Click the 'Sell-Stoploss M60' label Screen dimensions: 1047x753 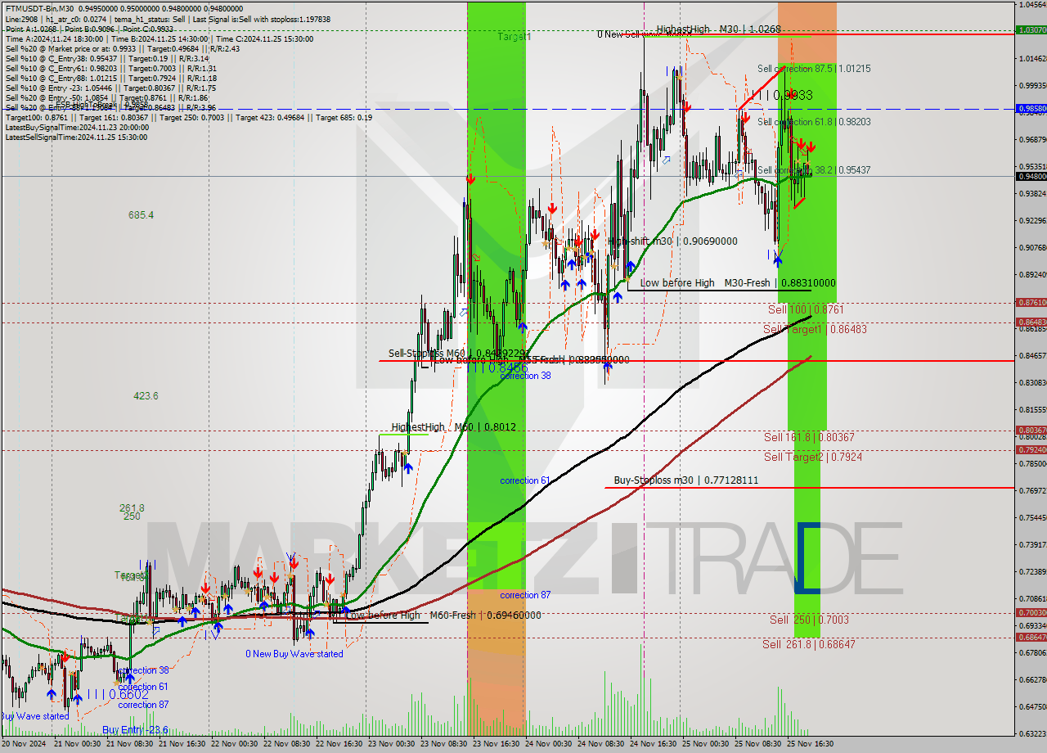click(458, 354)
